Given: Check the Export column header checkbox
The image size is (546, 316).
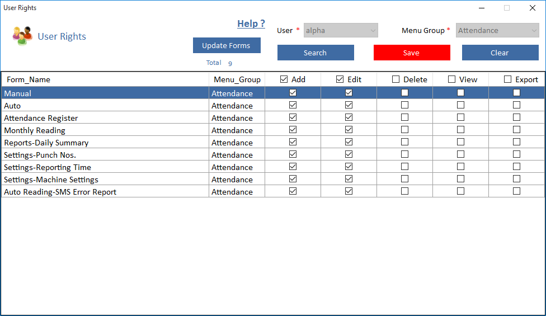Looking at the screenshot, I should (508, 79).
